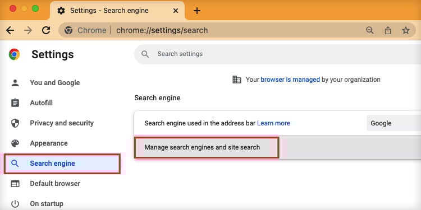
Task: Reload the page with refresh icon
Action: click(x=46, y=30)
